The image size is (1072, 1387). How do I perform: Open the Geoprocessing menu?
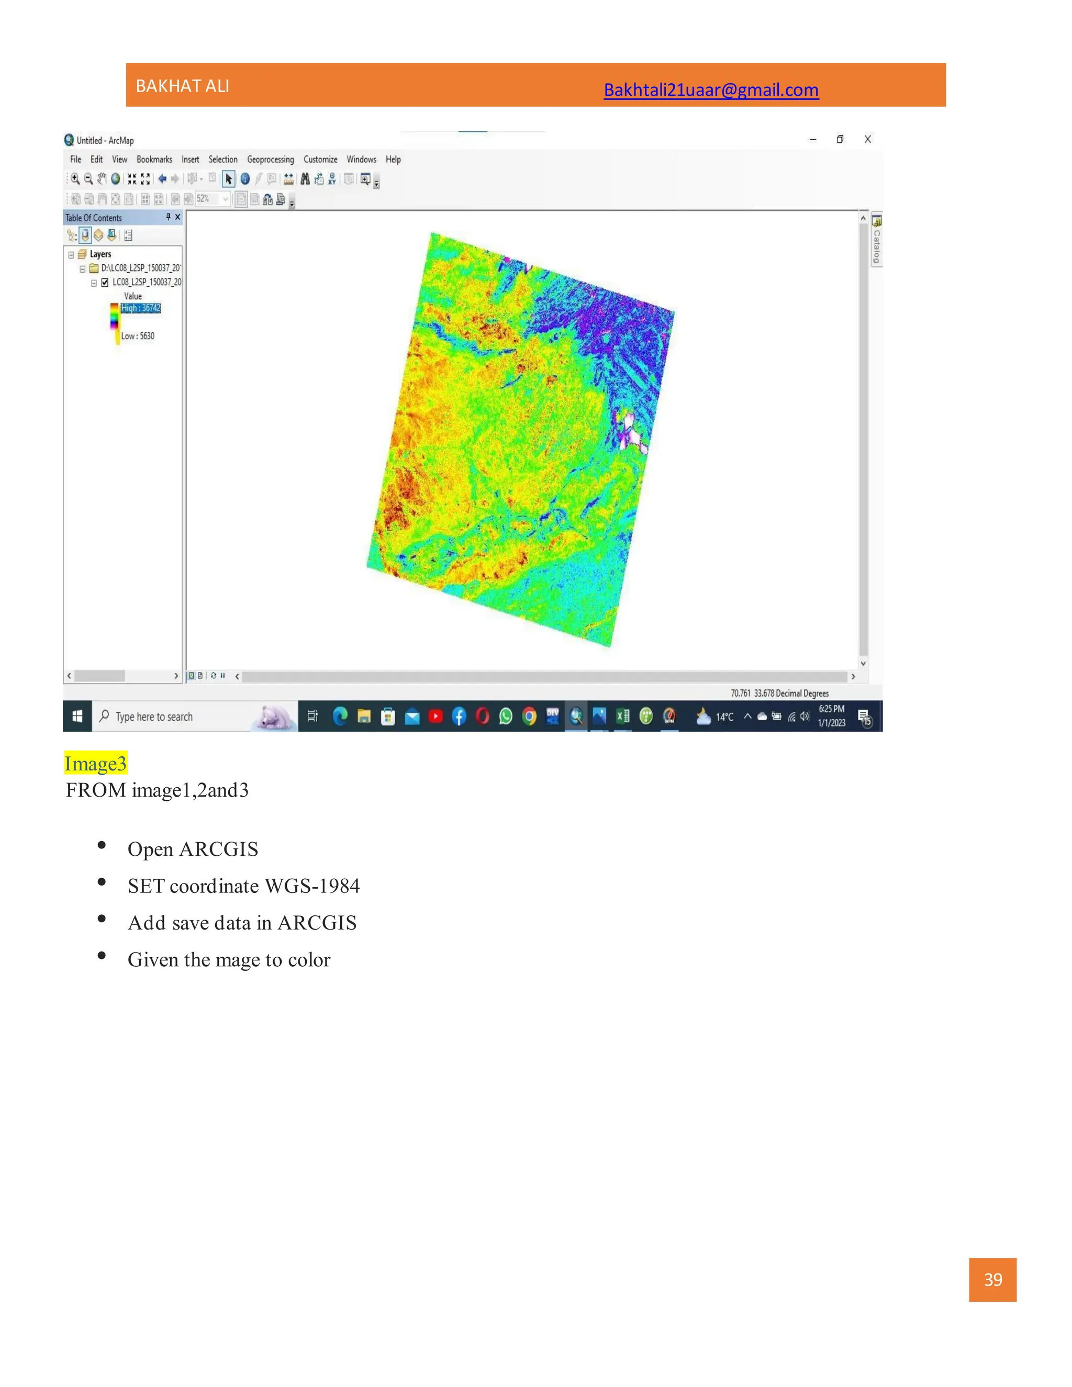pyautogui.click(x=271, y=160)
